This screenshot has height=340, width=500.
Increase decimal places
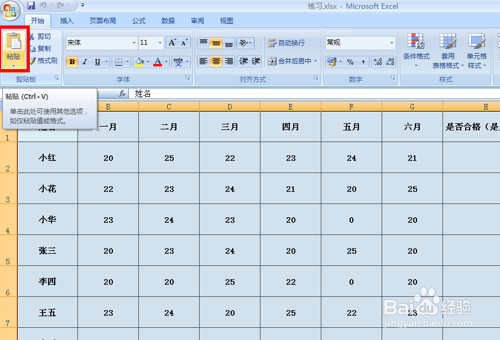tap(378, 62)
